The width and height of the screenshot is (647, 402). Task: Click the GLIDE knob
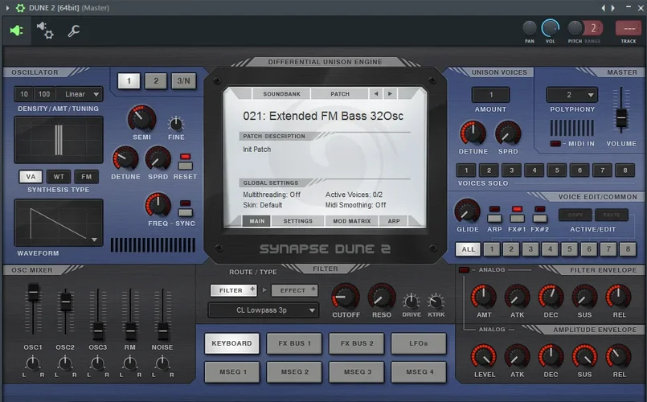click(467, 211)
